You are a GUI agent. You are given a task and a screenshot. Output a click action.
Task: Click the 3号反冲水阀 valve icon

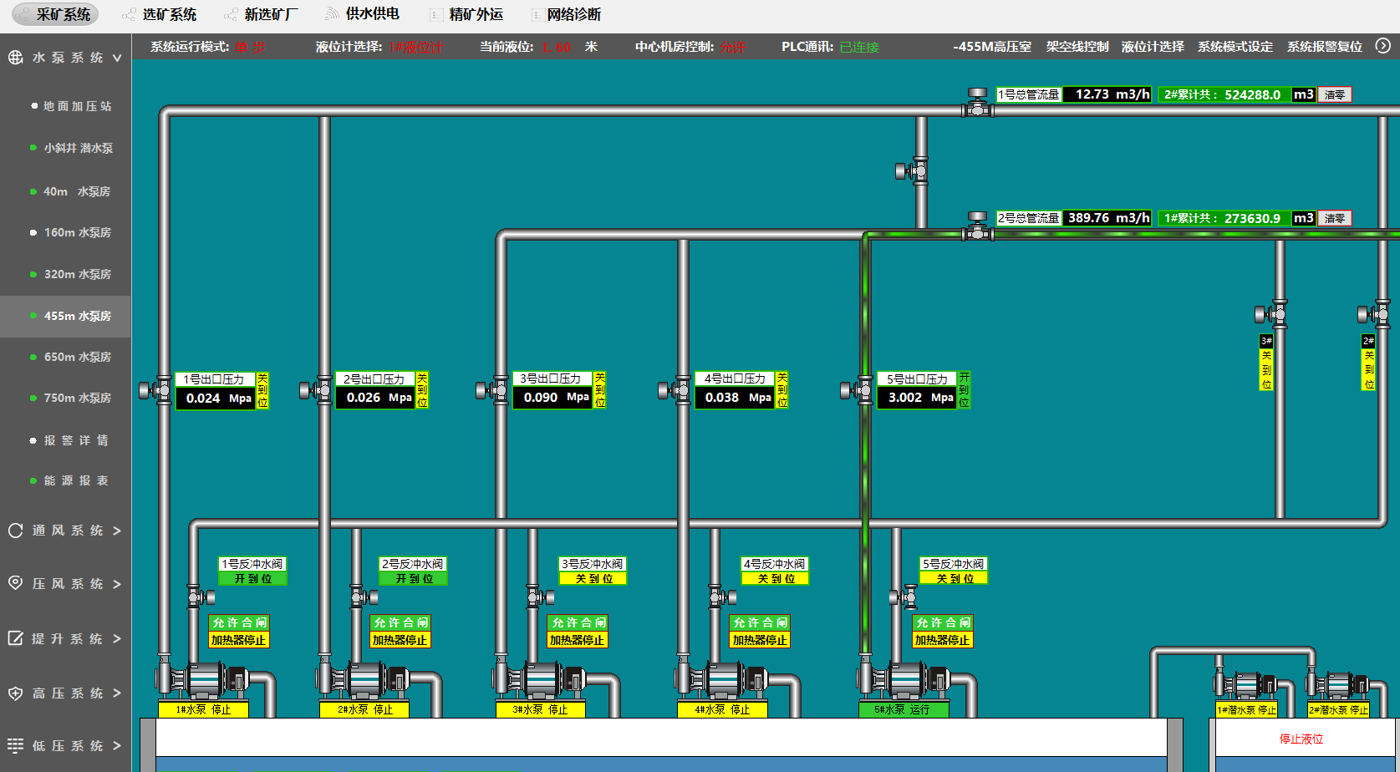click(540, 597)
